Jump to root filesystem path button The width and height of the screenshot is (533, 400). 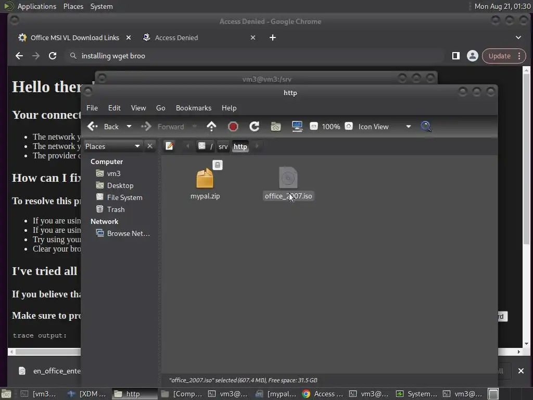tap(205, 146)
